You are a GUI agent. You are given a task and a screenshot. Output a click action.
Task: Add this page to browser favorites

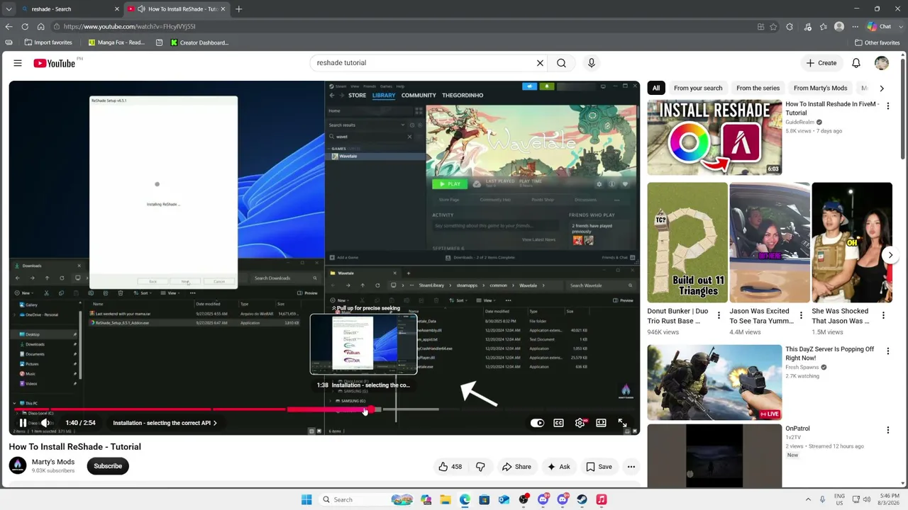click(773, 27)
